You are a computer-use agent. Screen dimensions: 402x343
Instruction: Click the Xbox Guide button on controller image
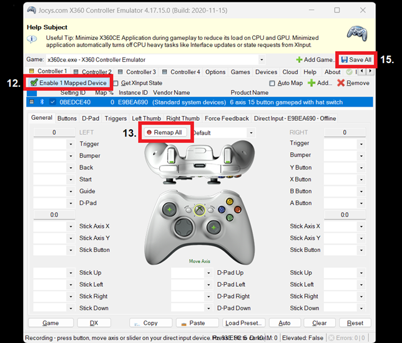[x=200, y=210]
